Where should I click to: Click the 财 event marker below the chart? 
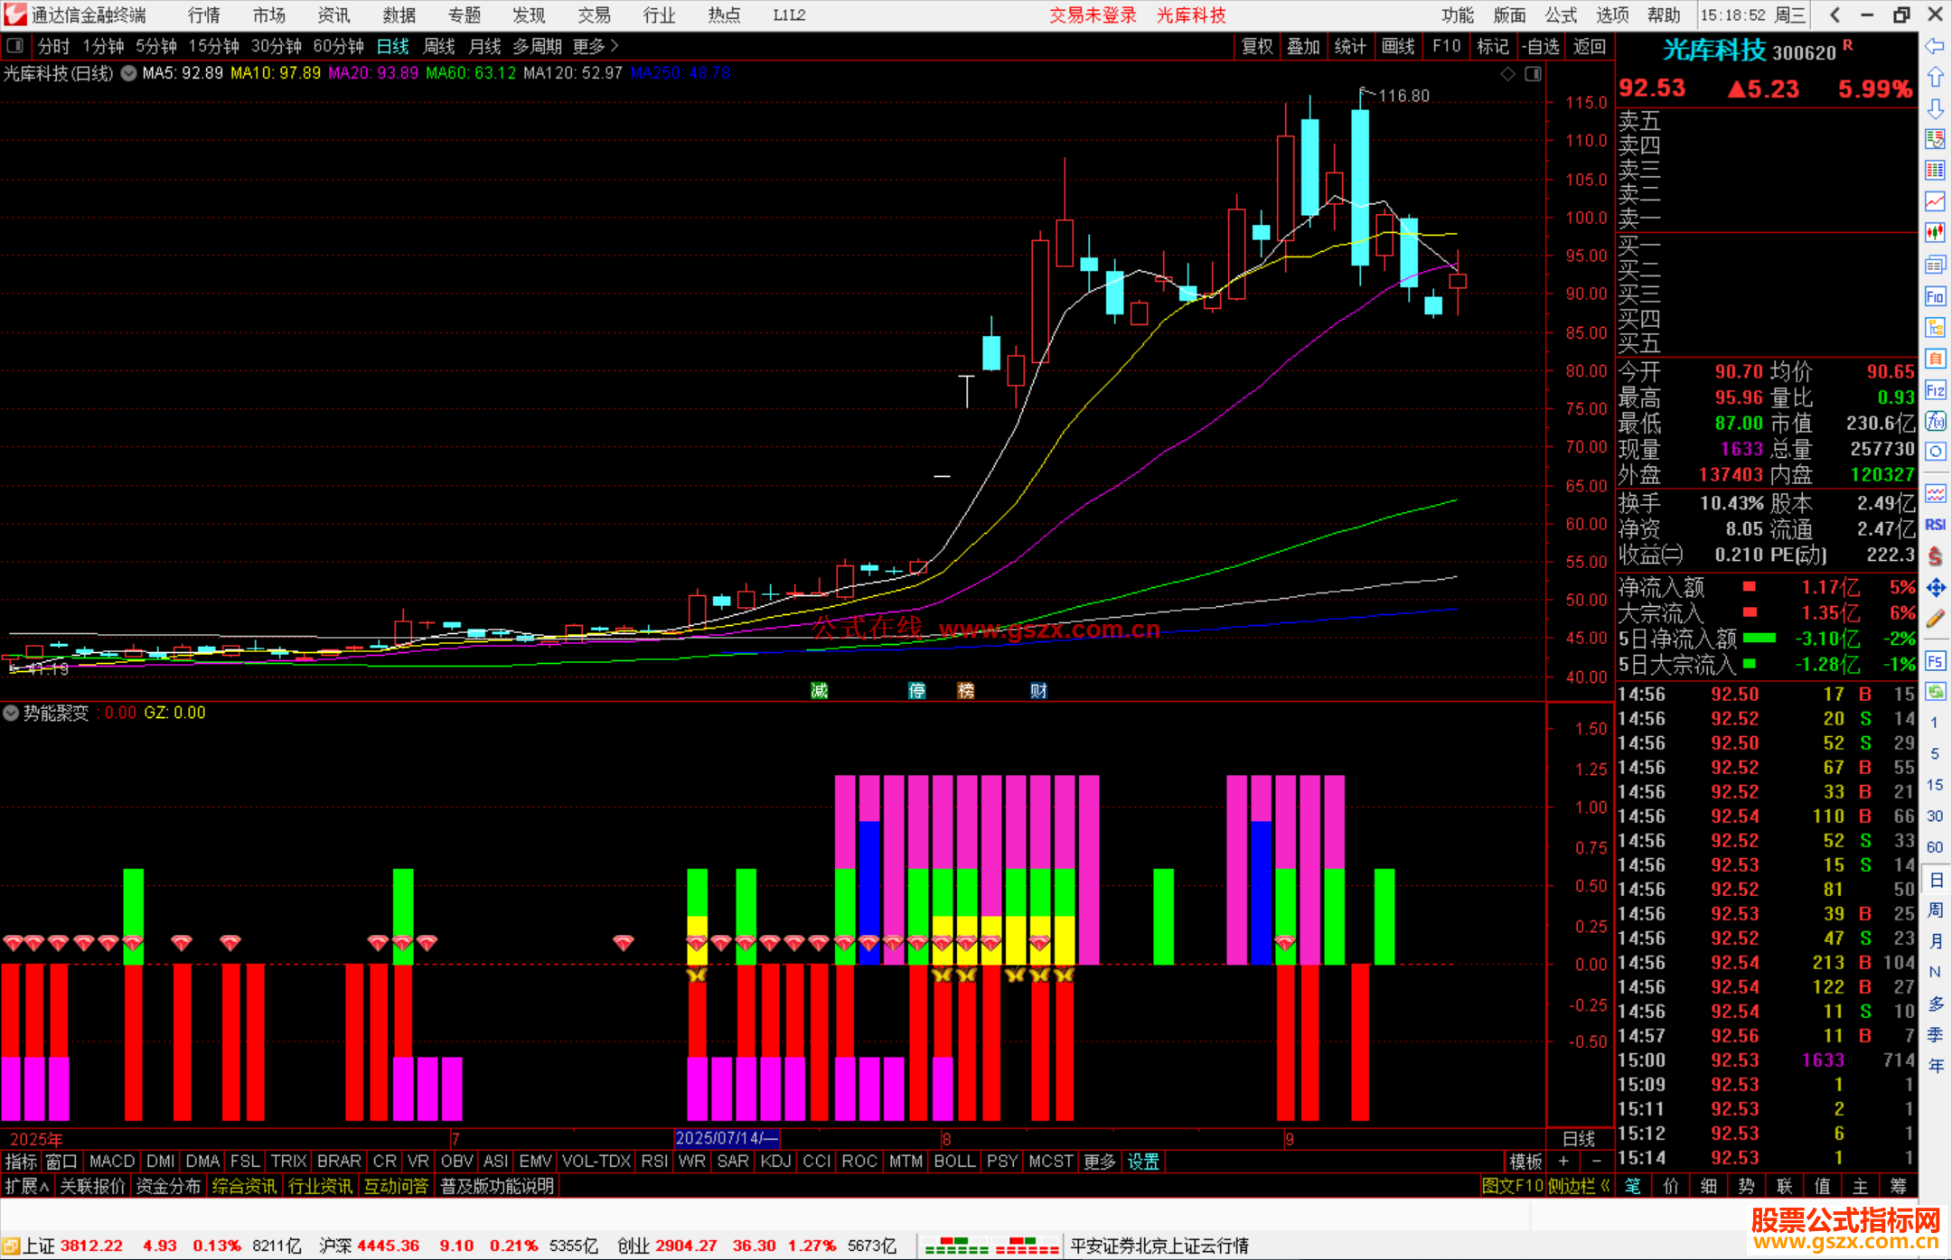click(1038, 691)
